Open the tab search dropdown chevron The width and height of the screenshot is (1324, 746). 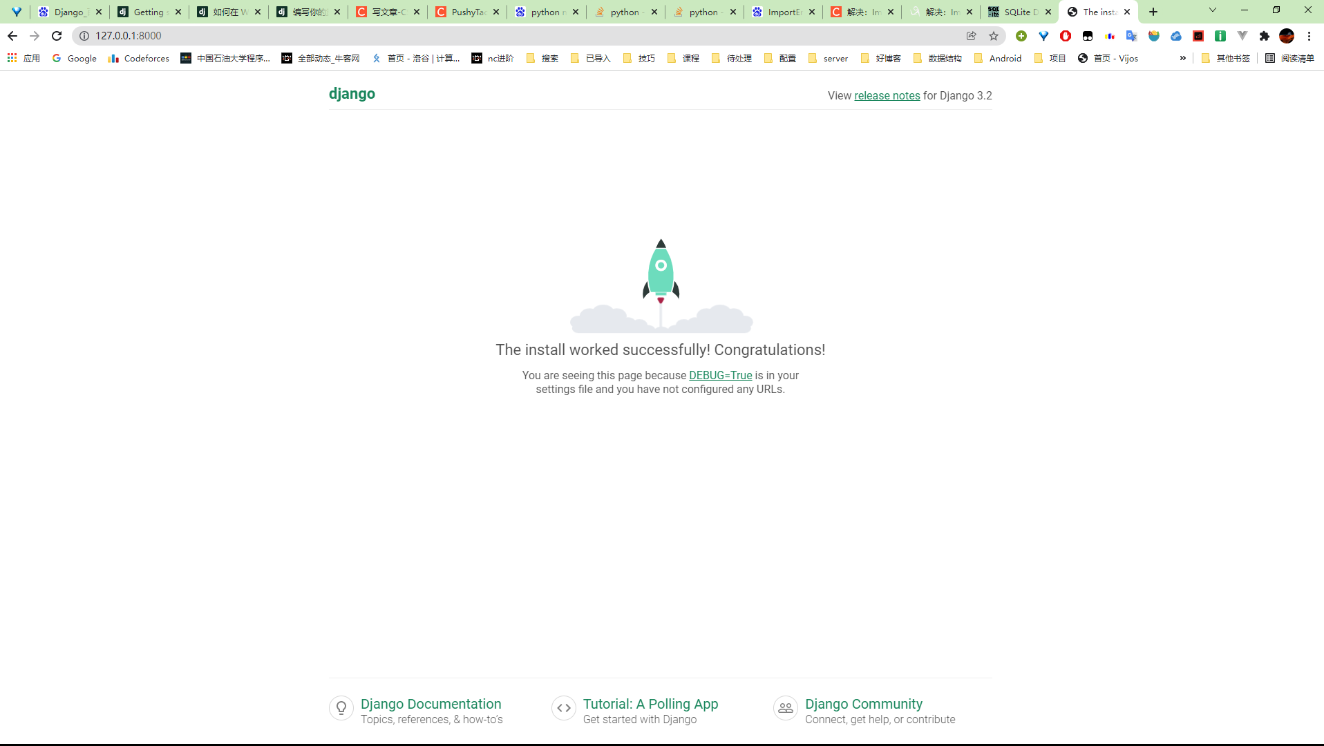click(1212, 10)
